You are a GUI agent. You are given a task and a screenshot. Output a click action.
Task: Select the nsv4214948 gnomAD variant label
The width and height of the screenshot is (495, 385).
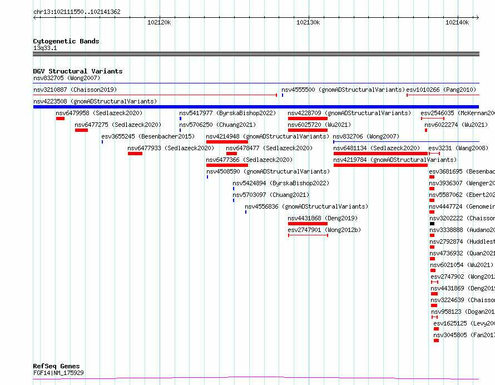(268, 136)
